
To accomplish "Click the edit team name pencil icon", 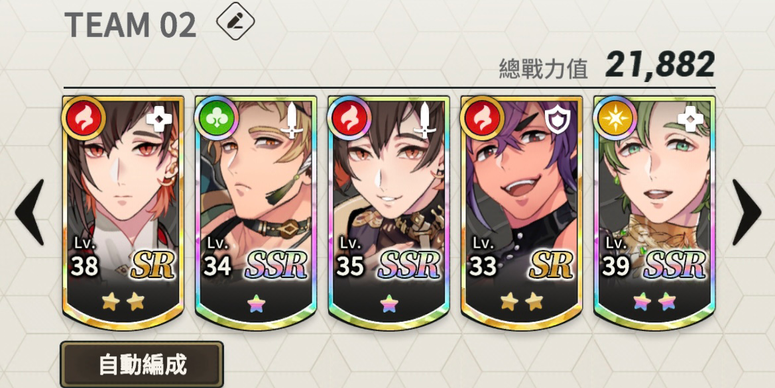I will click(x=236, y=21).
